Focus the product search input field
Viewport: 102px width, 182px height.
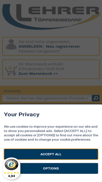pyautogui.click(x=47, y=98)
